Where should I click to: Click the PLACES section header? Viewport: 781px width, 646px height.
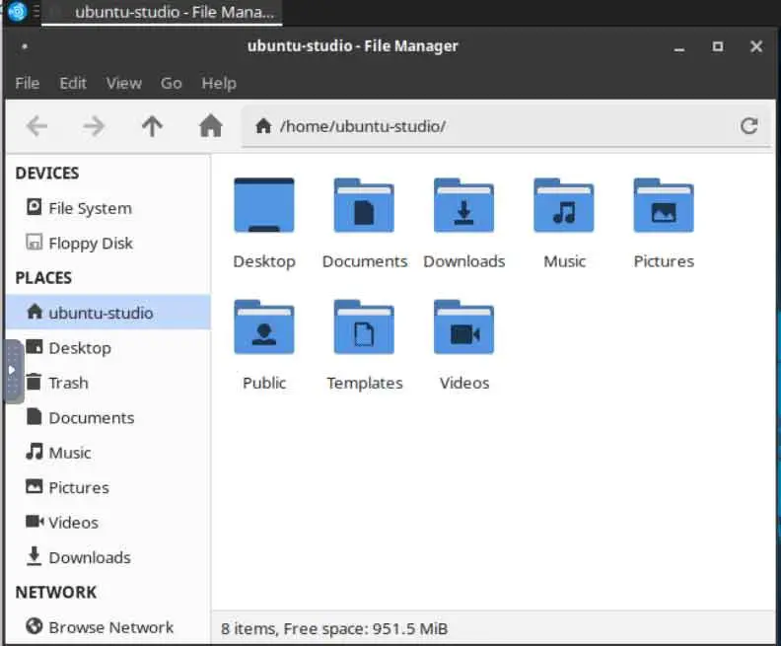(x=43, y=277)
